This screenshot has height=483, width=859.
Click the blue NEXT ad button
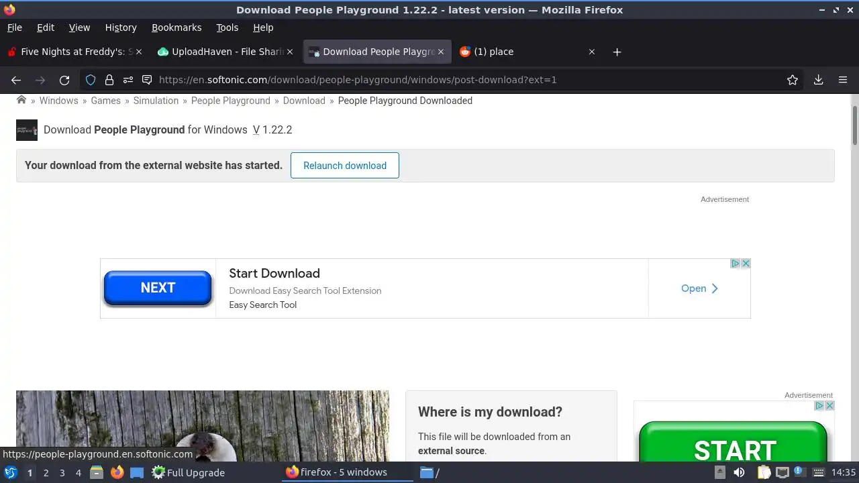point(158,288)
